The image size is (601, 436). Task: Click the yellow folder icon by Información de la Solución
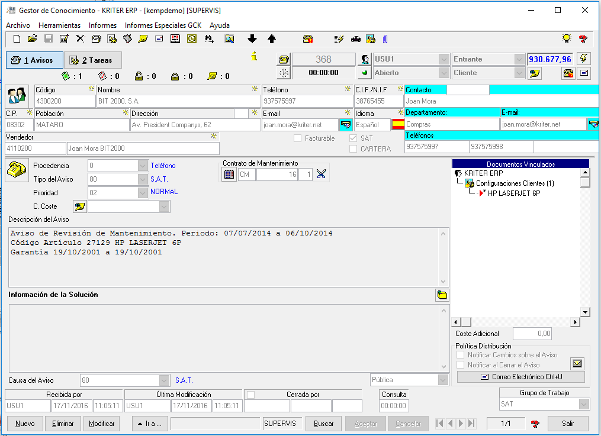pyautogui.click(x=442, y=295)
